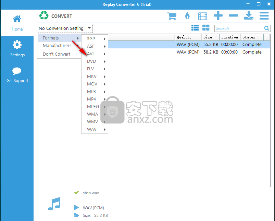Expand the 3GP format submenu
The width and height of the screenshot is (275, 221).
pos(95,39)
